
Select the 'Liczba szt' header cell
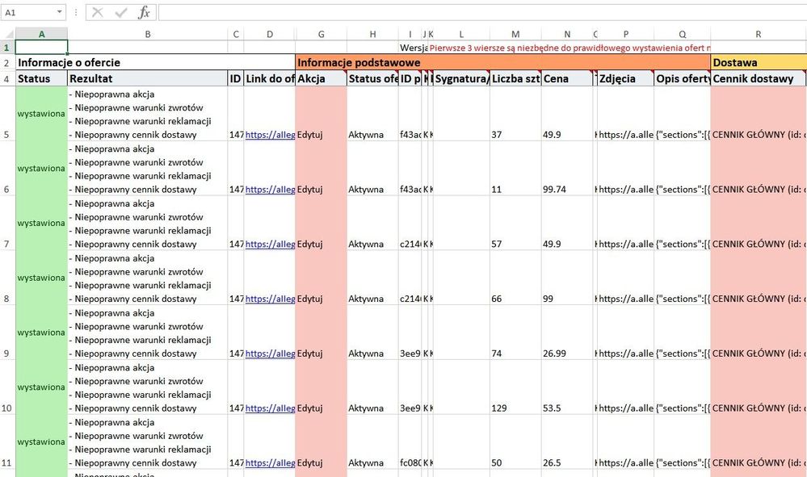point(515,78)
